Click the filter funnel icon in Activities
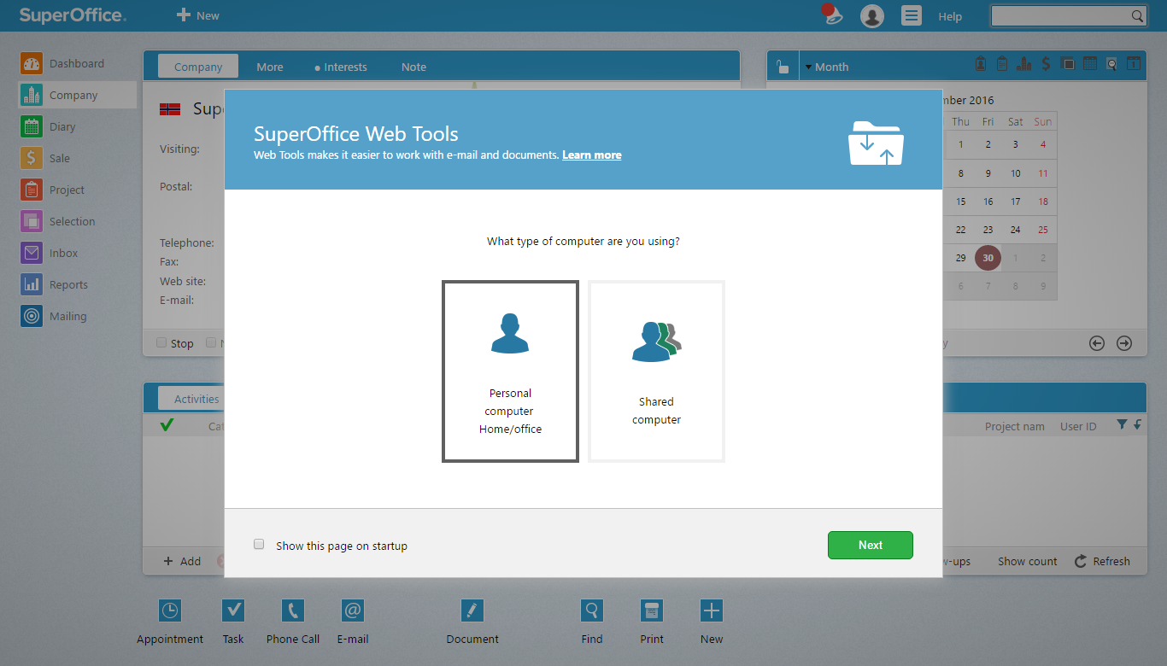The width and height of the screenshot is (1167, 666). 1123,424
